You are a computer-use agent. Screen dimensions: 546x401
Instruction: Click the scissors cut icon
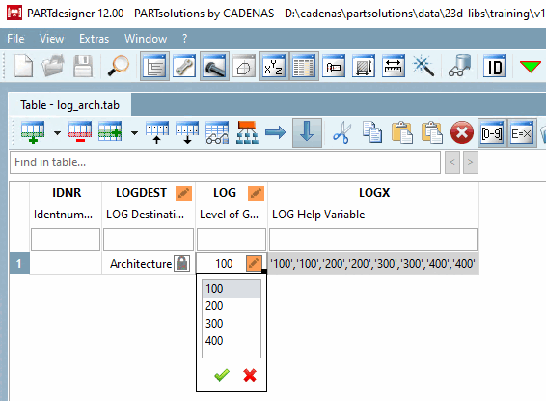(x=341, y=132)
